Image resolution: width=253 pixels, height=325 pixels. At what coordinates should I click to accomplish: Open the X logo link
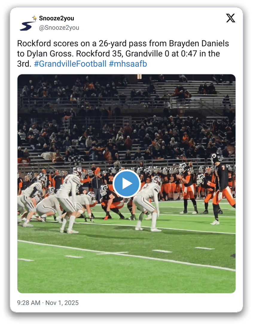click(231, 18)
